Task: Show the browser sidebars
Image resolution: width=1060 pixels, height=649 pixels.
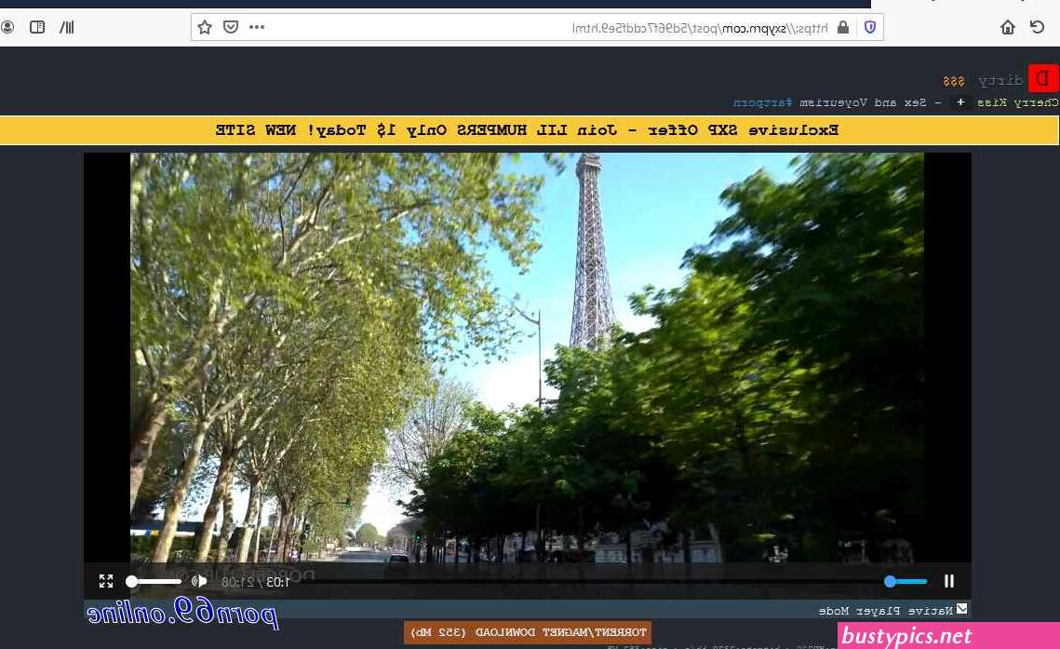Action: tap(37, 27)
